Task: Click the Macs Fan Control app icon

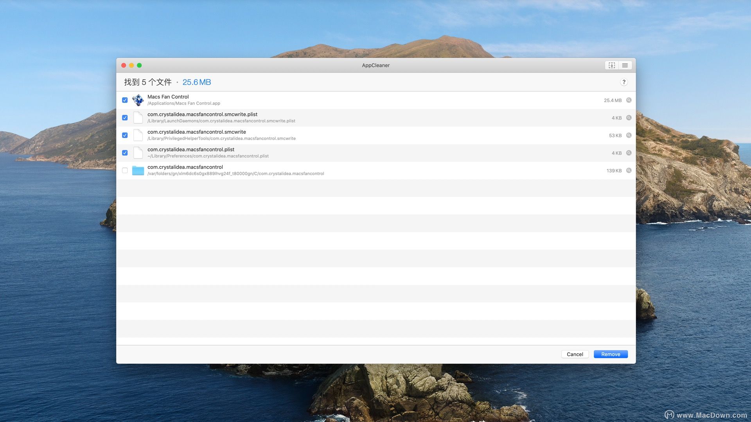Action: [x=138, y=100]
